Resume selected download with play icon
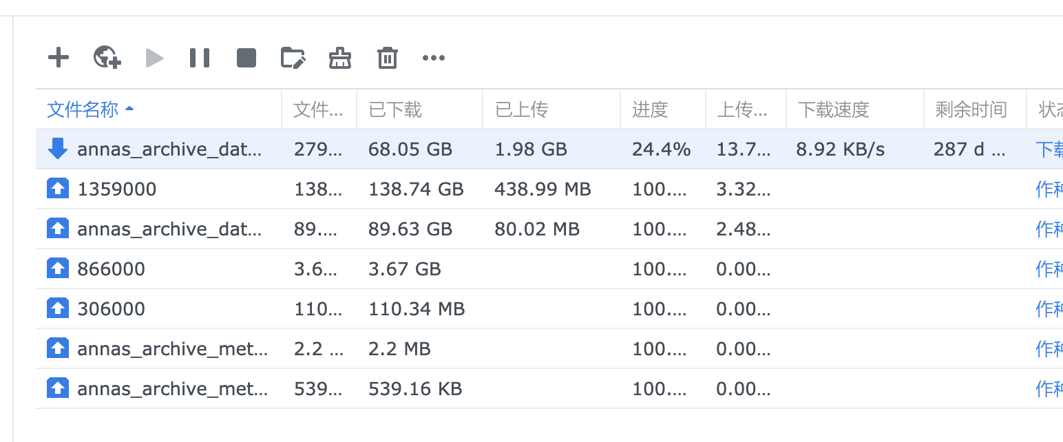This screenshot has width=1063, height=442. click(x=155, y=58)
